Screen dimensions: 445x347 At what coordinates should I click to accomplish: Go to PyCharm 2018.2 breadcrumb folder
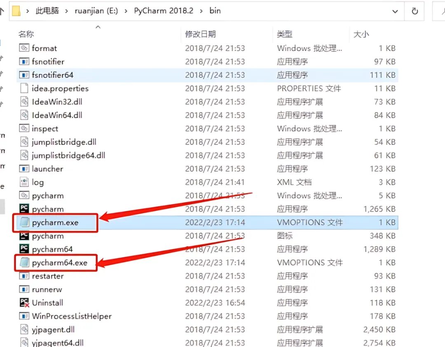coord(164,11)
